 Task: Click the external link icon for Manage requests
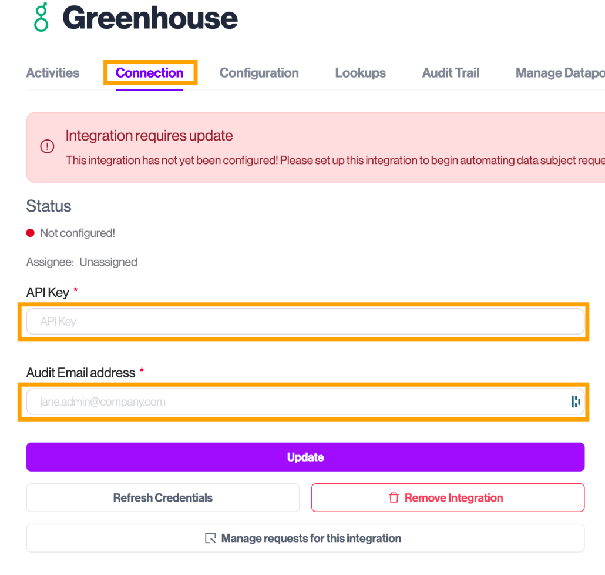click(210, 538)
